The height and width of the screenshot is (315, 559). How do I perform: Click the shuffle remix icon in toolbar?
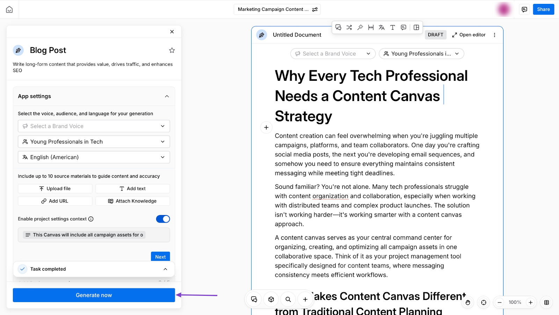coord(349,27)
